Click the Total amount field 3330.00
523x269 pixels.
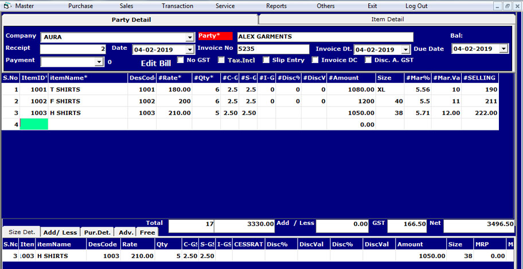[x=244, y=226]
